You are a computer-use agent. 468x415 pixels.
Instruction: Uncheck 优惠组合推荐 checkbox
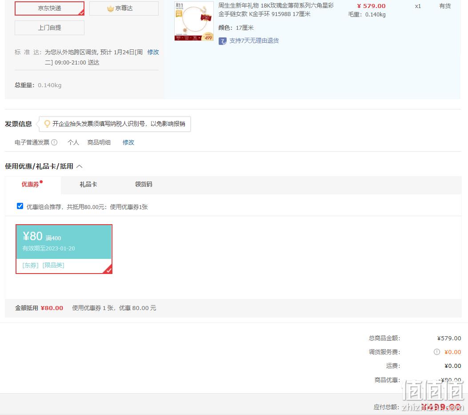click(20, 206)
